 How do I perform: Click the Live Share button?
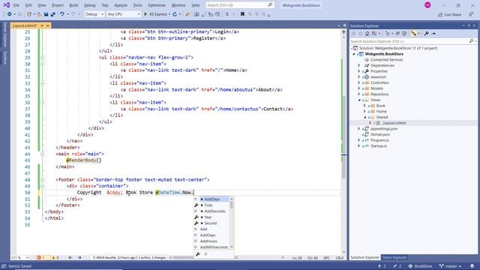[449, 15]
